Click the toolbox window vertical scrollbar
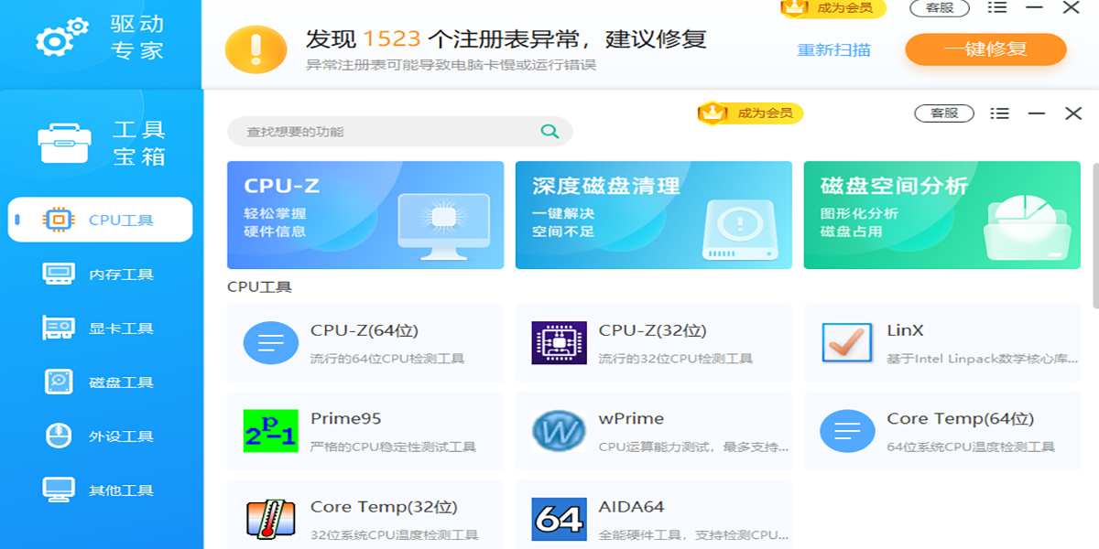Image resolution: width=1099 pixels, height=549 pixels. (x=1095, y=236)
